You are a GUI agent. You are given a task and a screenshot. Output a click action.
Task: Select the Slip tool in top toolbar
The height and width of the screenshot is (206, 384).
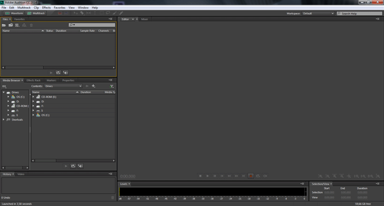pyautogui.click(x=88, y=13)
